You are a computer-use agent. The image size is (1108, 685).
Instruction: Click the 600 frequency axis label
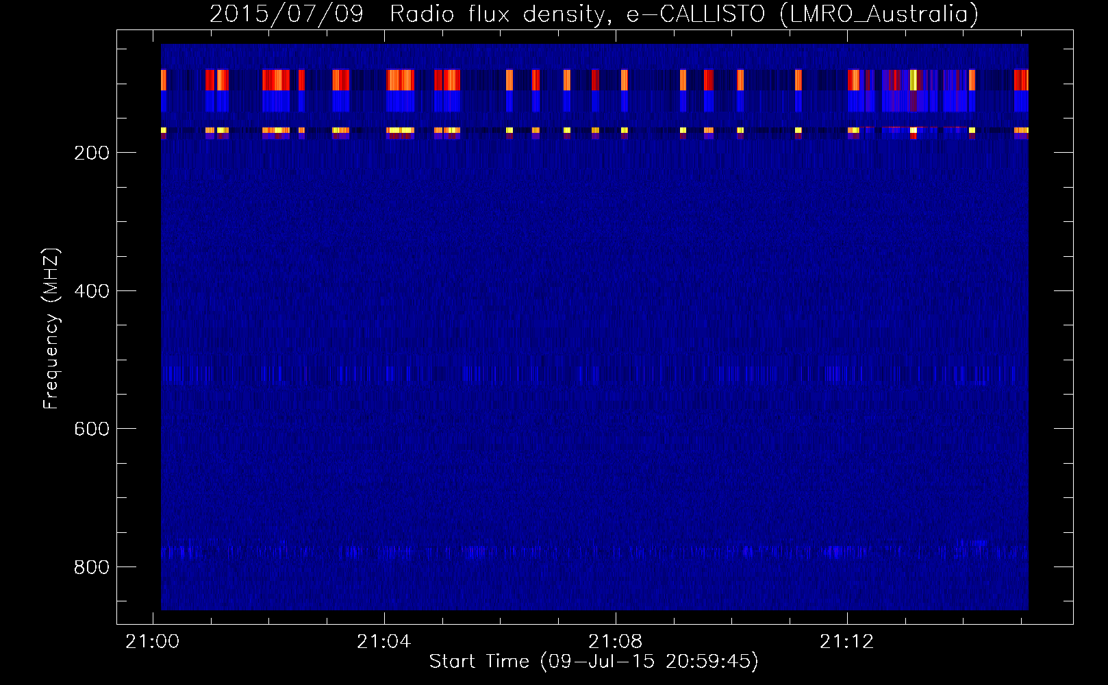click(92, 429)
